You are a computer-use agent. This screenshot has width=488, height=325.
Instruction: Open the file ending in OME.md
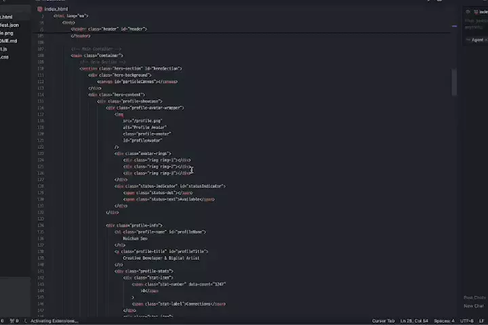tap(9, 41)
